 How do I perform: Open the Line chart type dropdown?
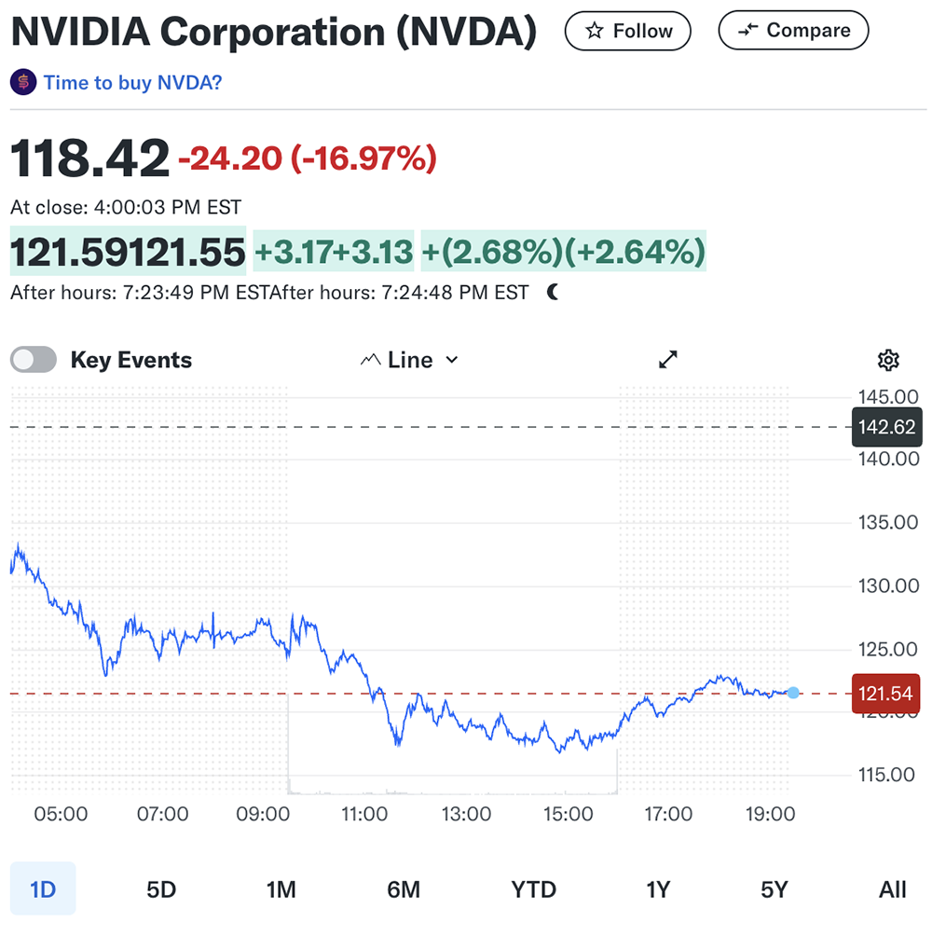point(410,360)
